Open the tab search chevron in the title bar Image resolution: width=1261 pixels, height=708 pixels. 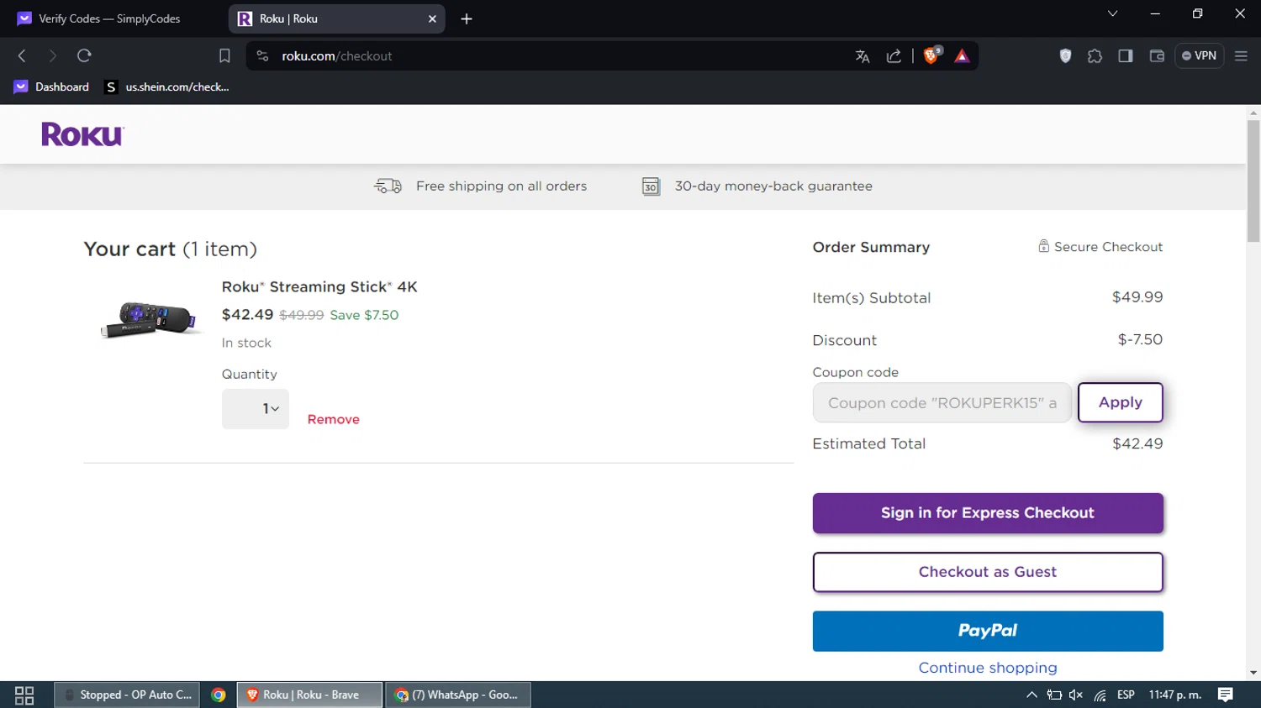[1112, 13]
